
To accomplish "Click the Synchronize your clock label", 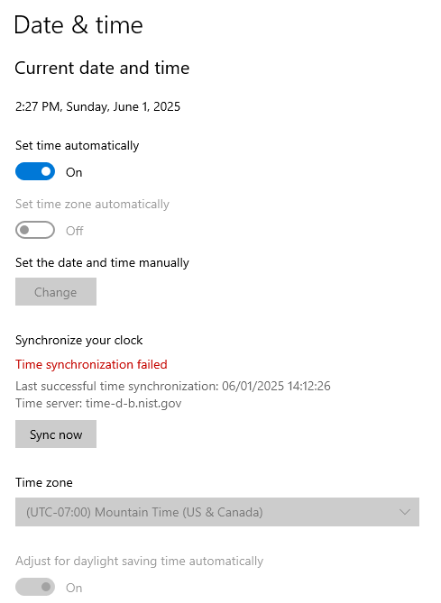I will click(x=78, y=341).
